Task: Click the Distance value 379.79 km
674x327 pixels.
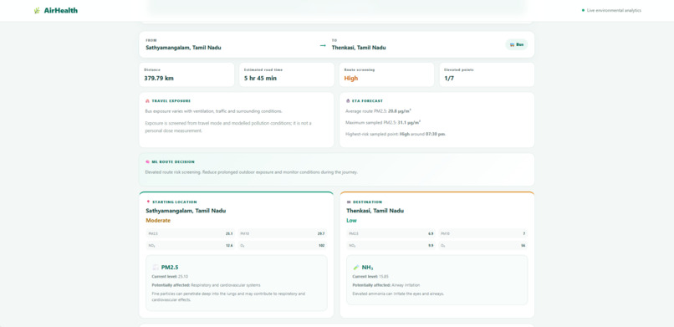Action: click(x=159, y=79)
